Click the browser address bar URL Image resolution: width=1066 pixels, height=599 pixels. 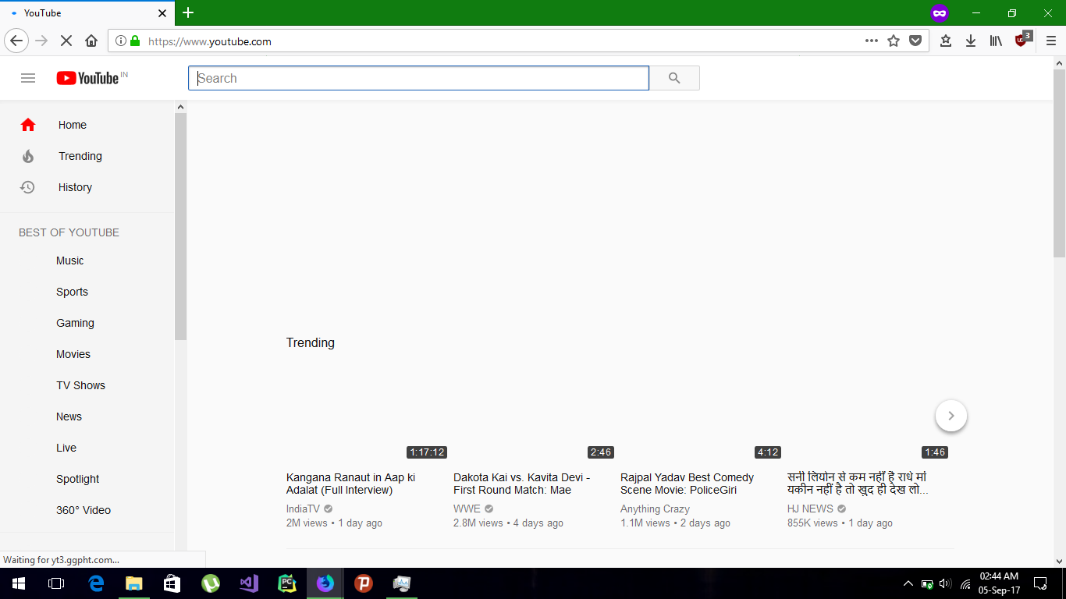[x=210, y=41]
